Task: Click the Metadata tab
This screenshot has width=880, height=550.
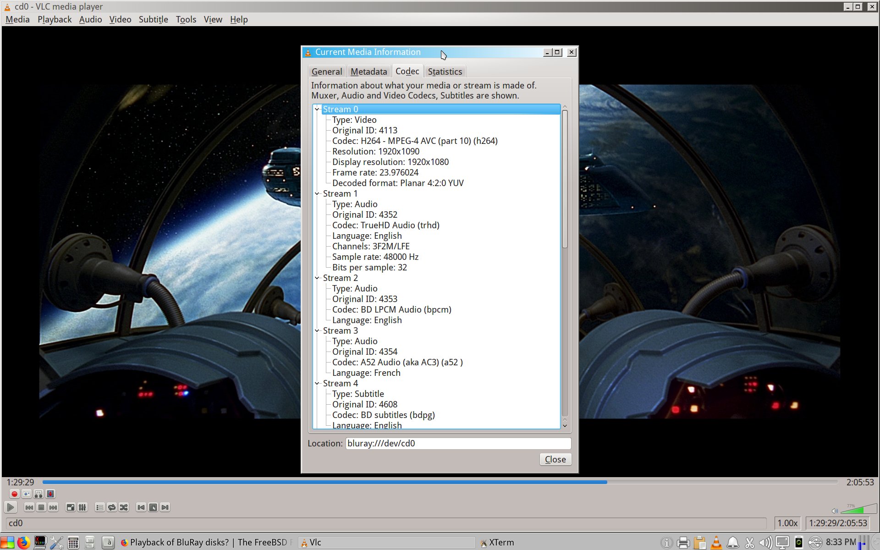Action: coord(368,71)
